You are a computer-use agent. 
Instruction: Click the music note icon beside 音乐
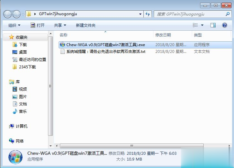[x=15, y=111]
